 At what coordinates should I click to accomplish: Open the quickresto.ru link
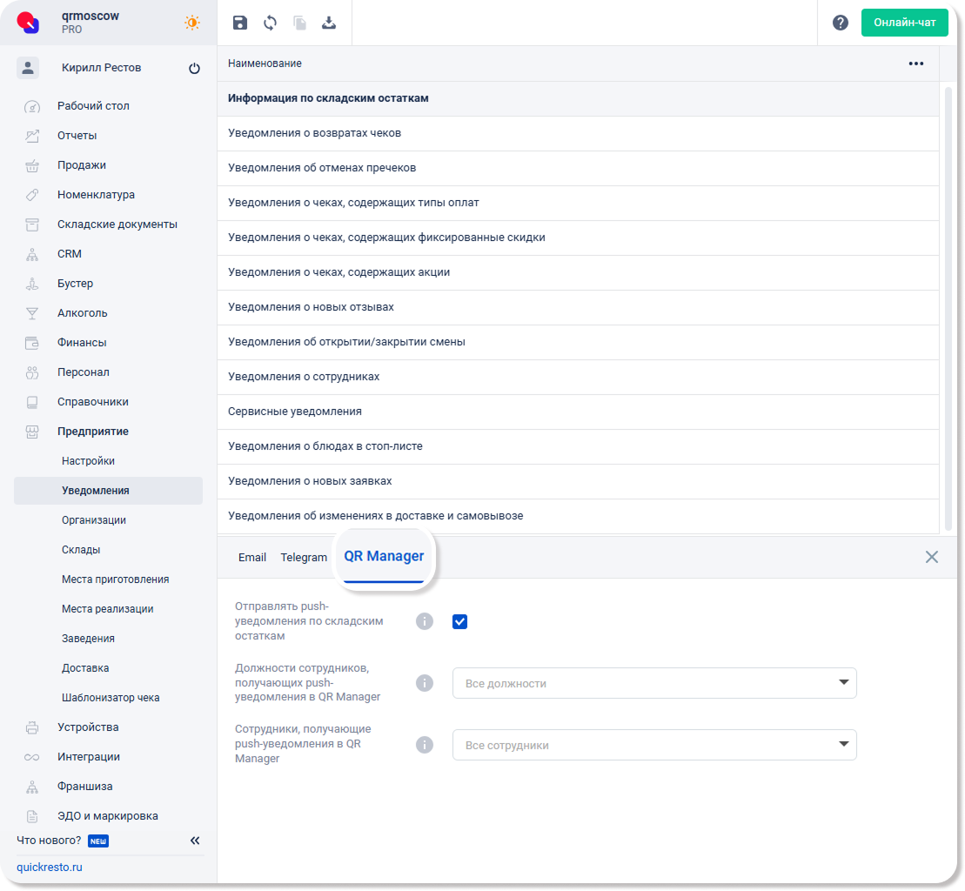pos(50,868)
